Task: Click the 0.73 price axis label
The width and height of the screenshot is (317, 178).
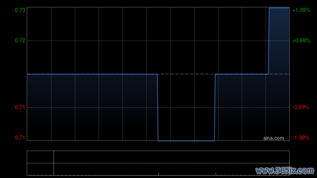Action: pos(20,10)
